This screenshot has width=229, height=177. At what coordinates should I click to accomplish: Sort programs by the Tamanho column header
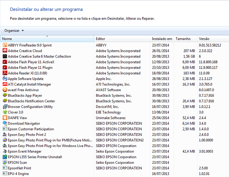coord(186,39)
